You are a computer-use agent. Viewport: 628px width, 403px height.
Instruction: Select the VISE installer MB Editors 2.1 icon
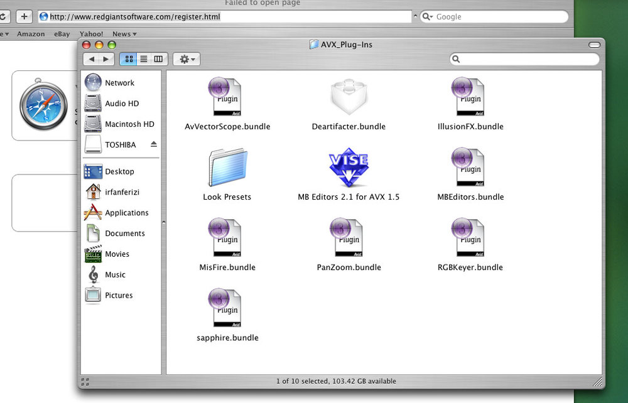click(349, 167)
